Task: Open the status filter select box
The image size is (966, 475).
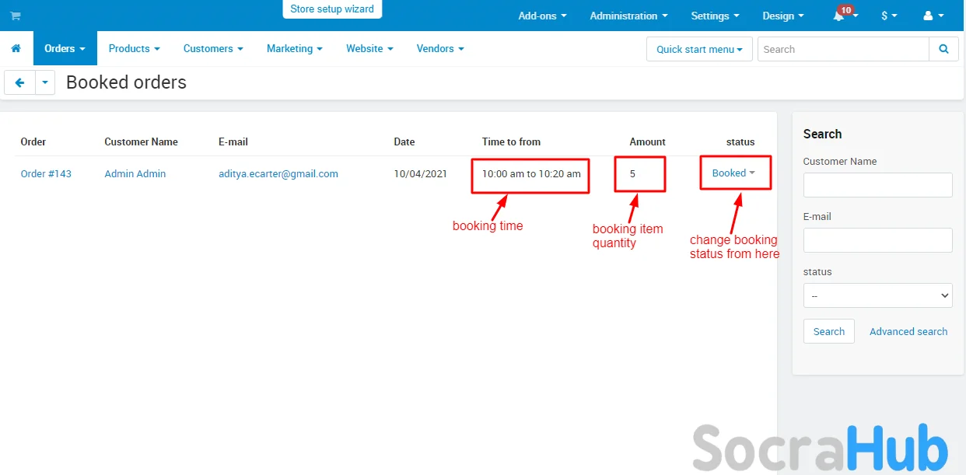Action: (x=877, y=295)
